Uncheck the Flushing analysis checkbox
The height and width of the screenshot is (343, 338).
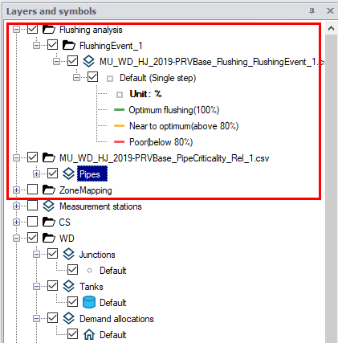[32, 29]
